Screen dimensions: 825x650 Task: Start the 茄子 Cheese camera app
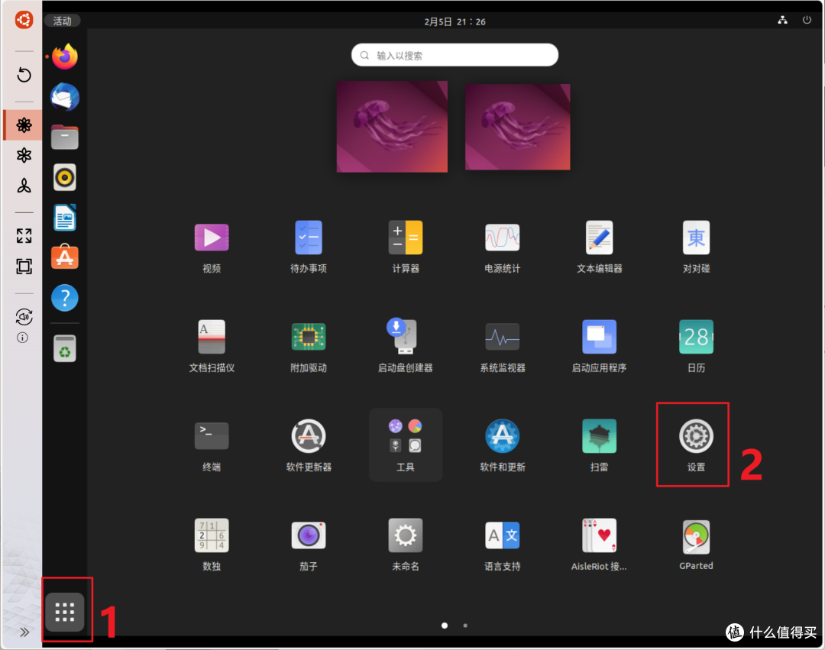tap(309, 535)
